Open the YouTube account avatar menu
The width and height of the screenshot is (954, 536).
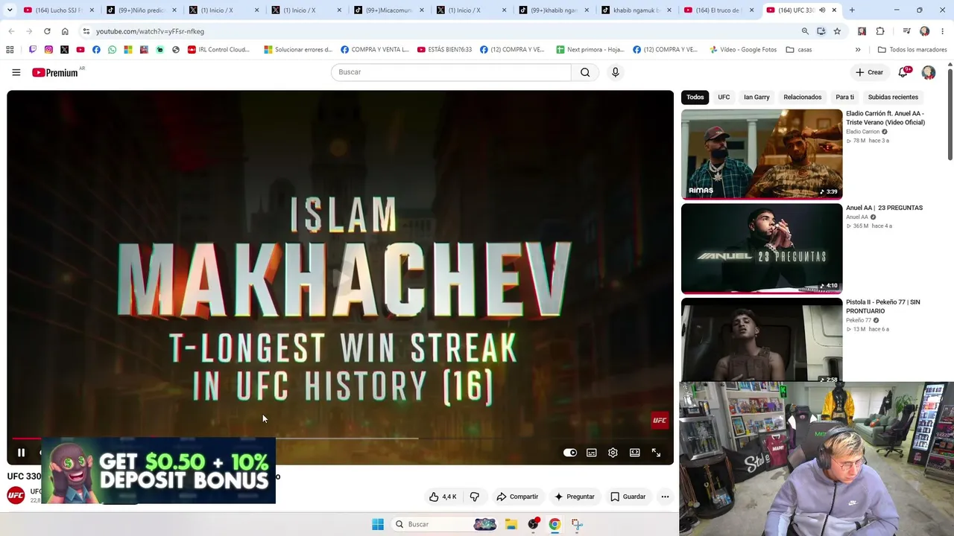[929, 72]
